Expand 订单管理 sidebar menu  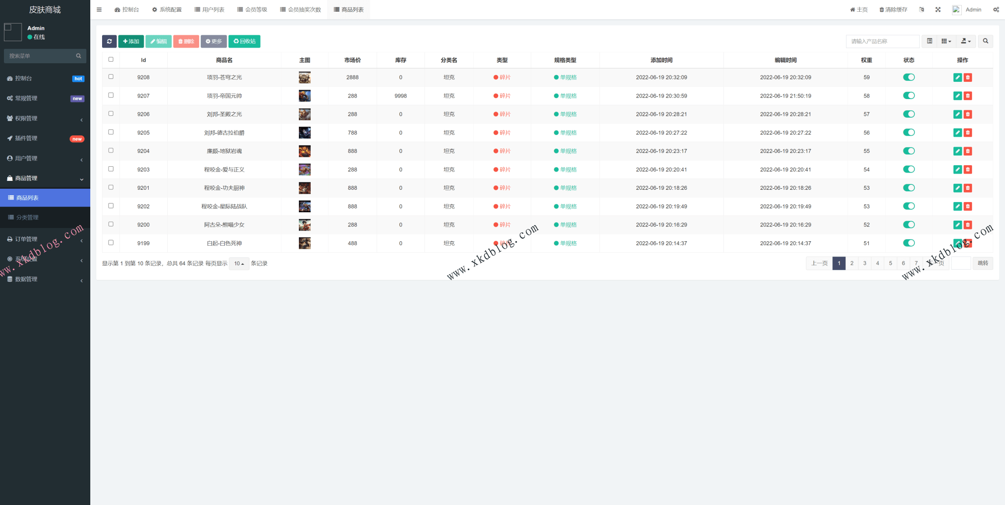(45, 239)
